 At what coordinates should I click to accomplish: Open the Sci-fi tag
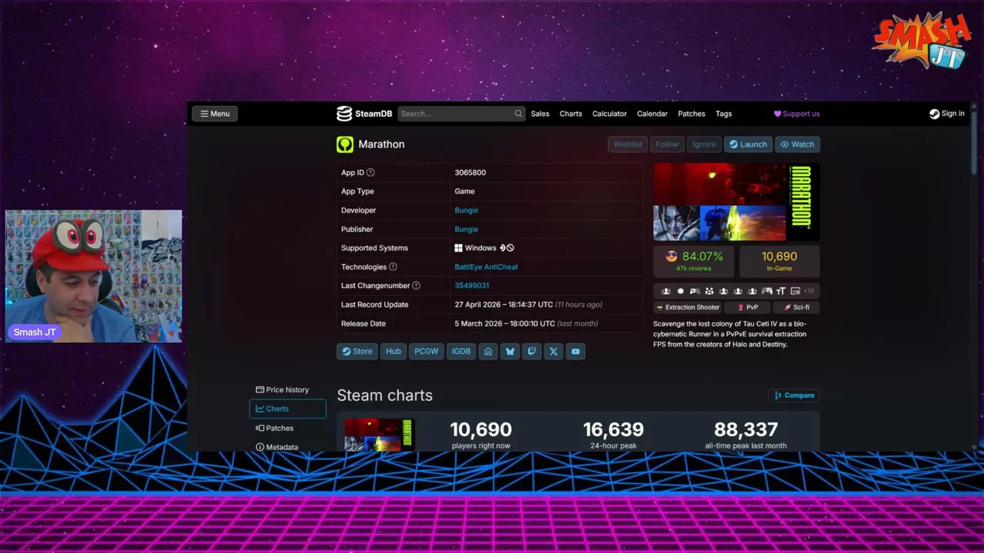click(796, 307)
